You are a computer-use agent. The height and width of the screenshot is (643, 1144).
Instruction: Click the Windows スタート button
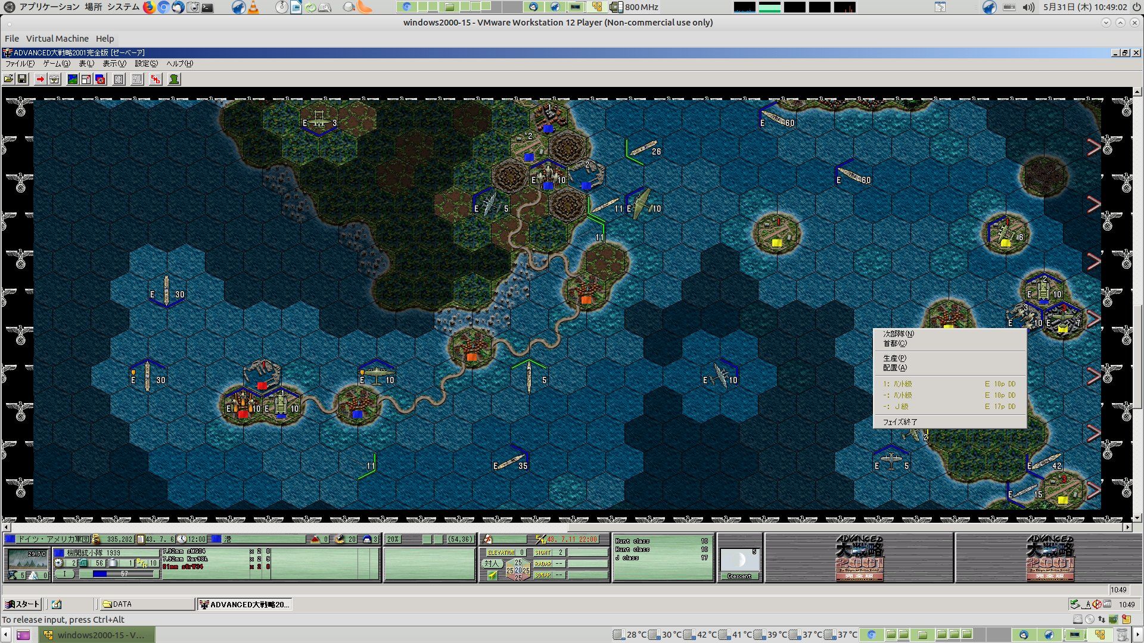pyautogui.click(x=23, y=604)
